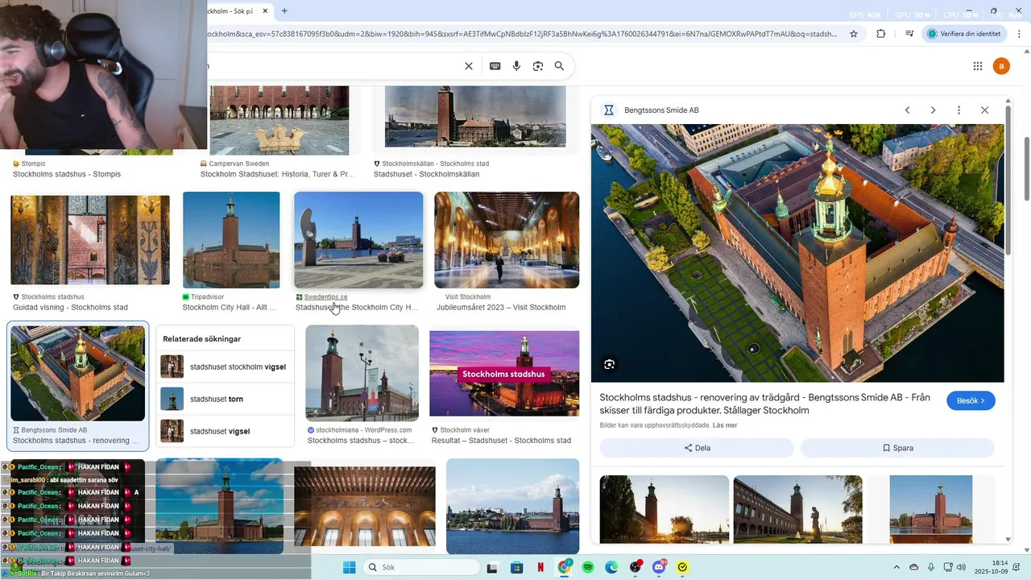
Task: Open the Chrome extensions puzzle icon
Action: [880, 34]
